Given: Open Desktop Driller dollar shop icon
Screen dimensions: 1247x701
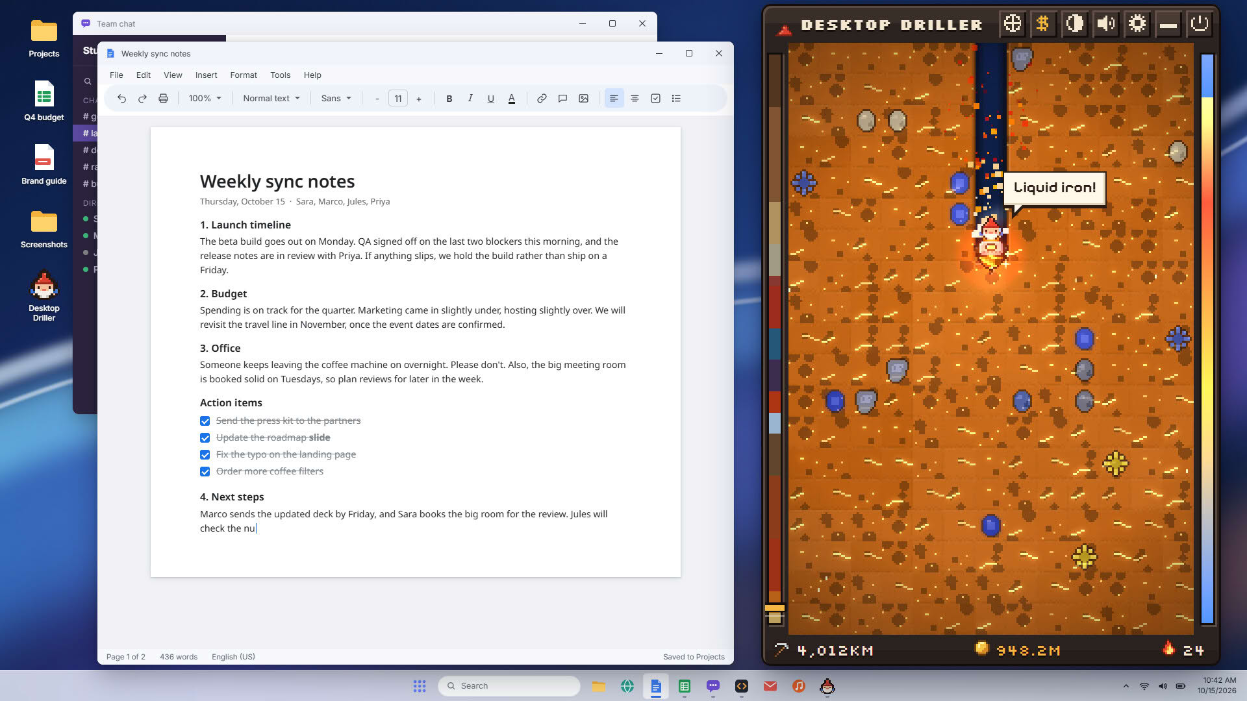Looking at the screenshot, I should pyautogui.click(x=1043, y=24).
